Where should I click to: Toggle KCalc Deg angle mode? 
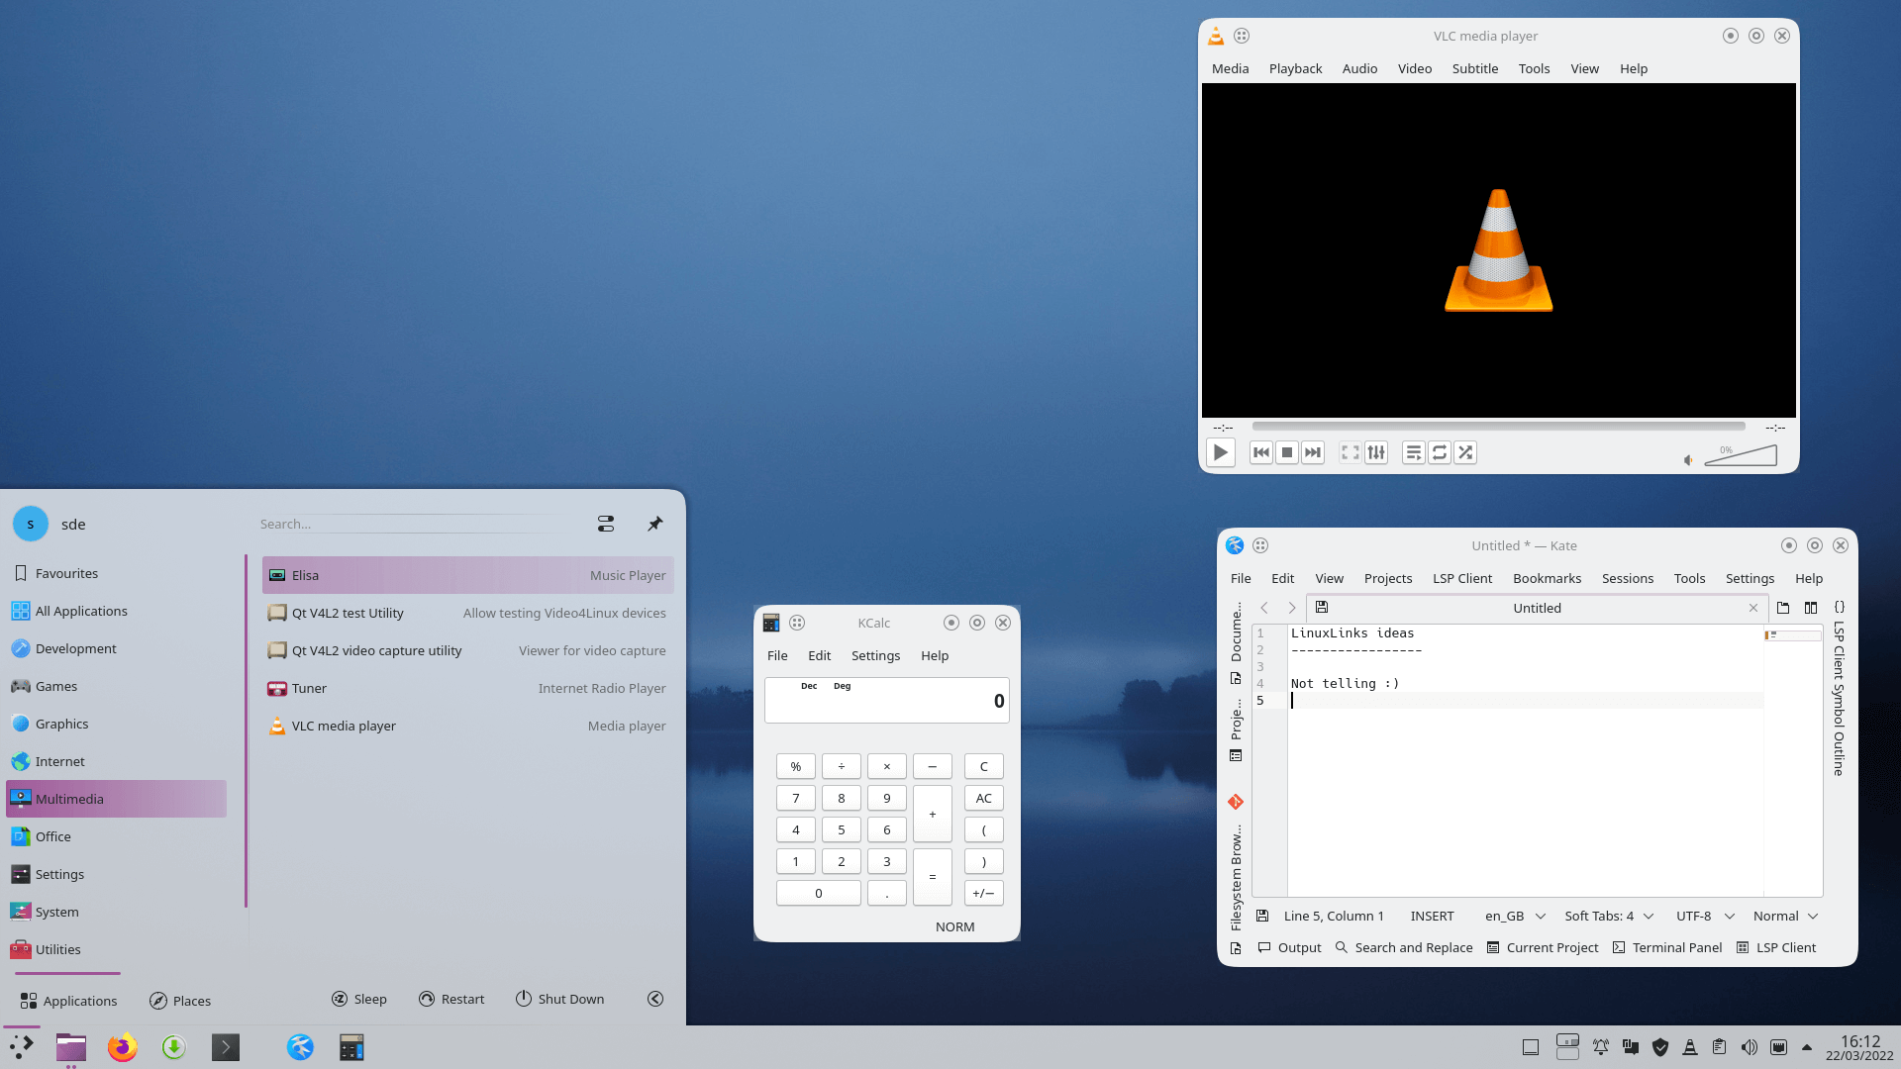(x=844, y=685)
